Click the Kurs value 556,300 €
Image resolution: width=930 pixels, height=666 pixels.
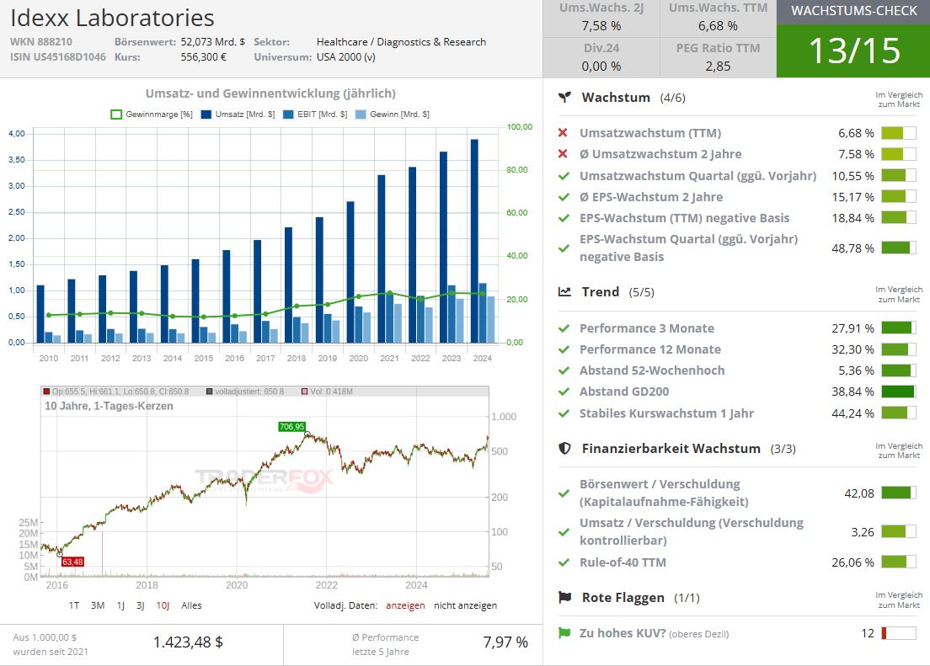coord(204,57)
